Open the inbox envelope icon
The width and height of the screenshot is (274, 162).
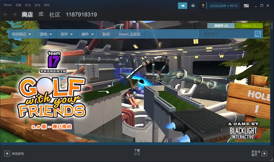point(193,6)
